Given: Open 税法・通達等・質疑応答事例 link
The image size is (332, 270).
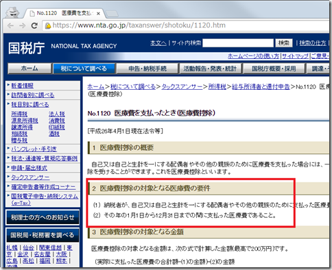Looking at the screenshot, I should click(x=45, y=158).
